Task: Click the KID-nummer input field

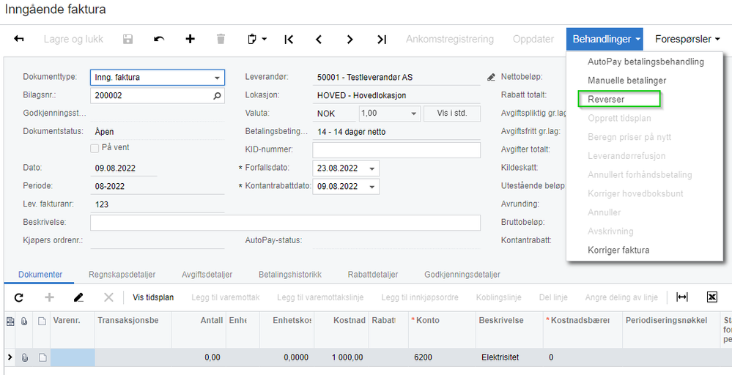Action: coord(396,150)
